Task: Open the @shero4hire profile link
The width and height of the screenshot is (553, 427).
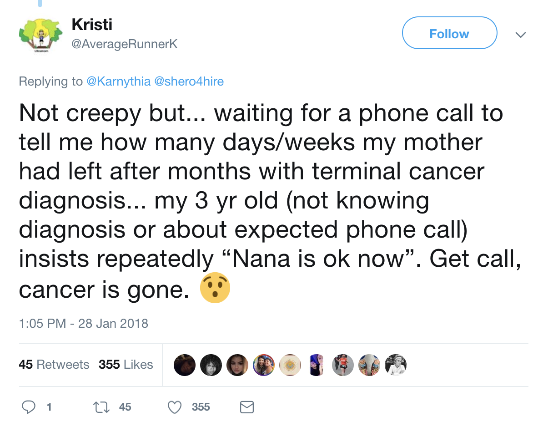Action: coord(189,81)
